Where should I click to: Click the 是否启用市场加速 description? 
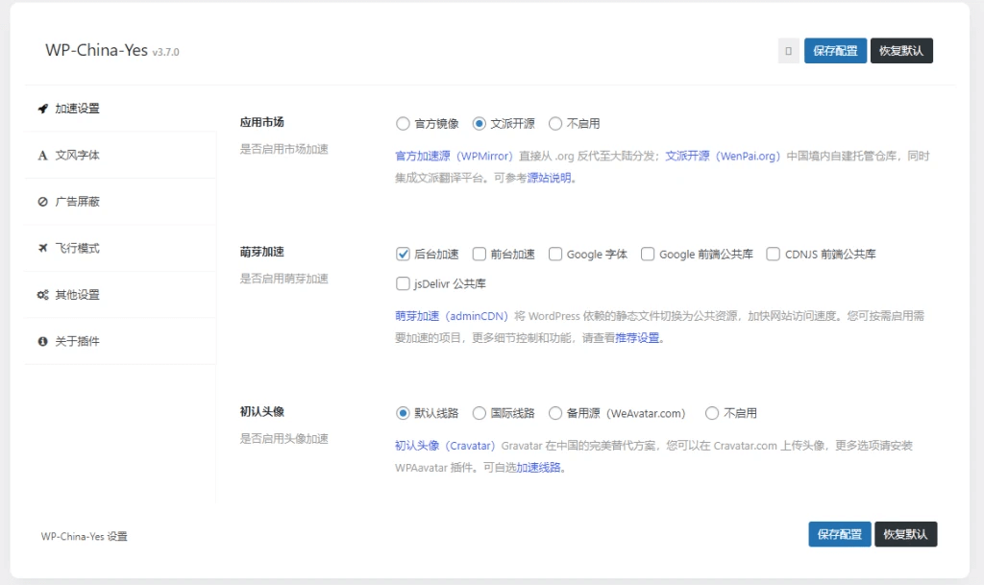(283, 149)
